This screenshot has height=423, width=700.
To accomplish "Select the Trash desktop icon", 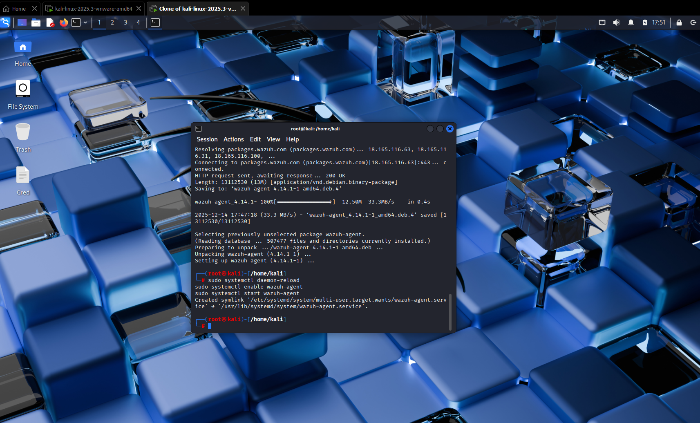I will [x=23, y=138].
